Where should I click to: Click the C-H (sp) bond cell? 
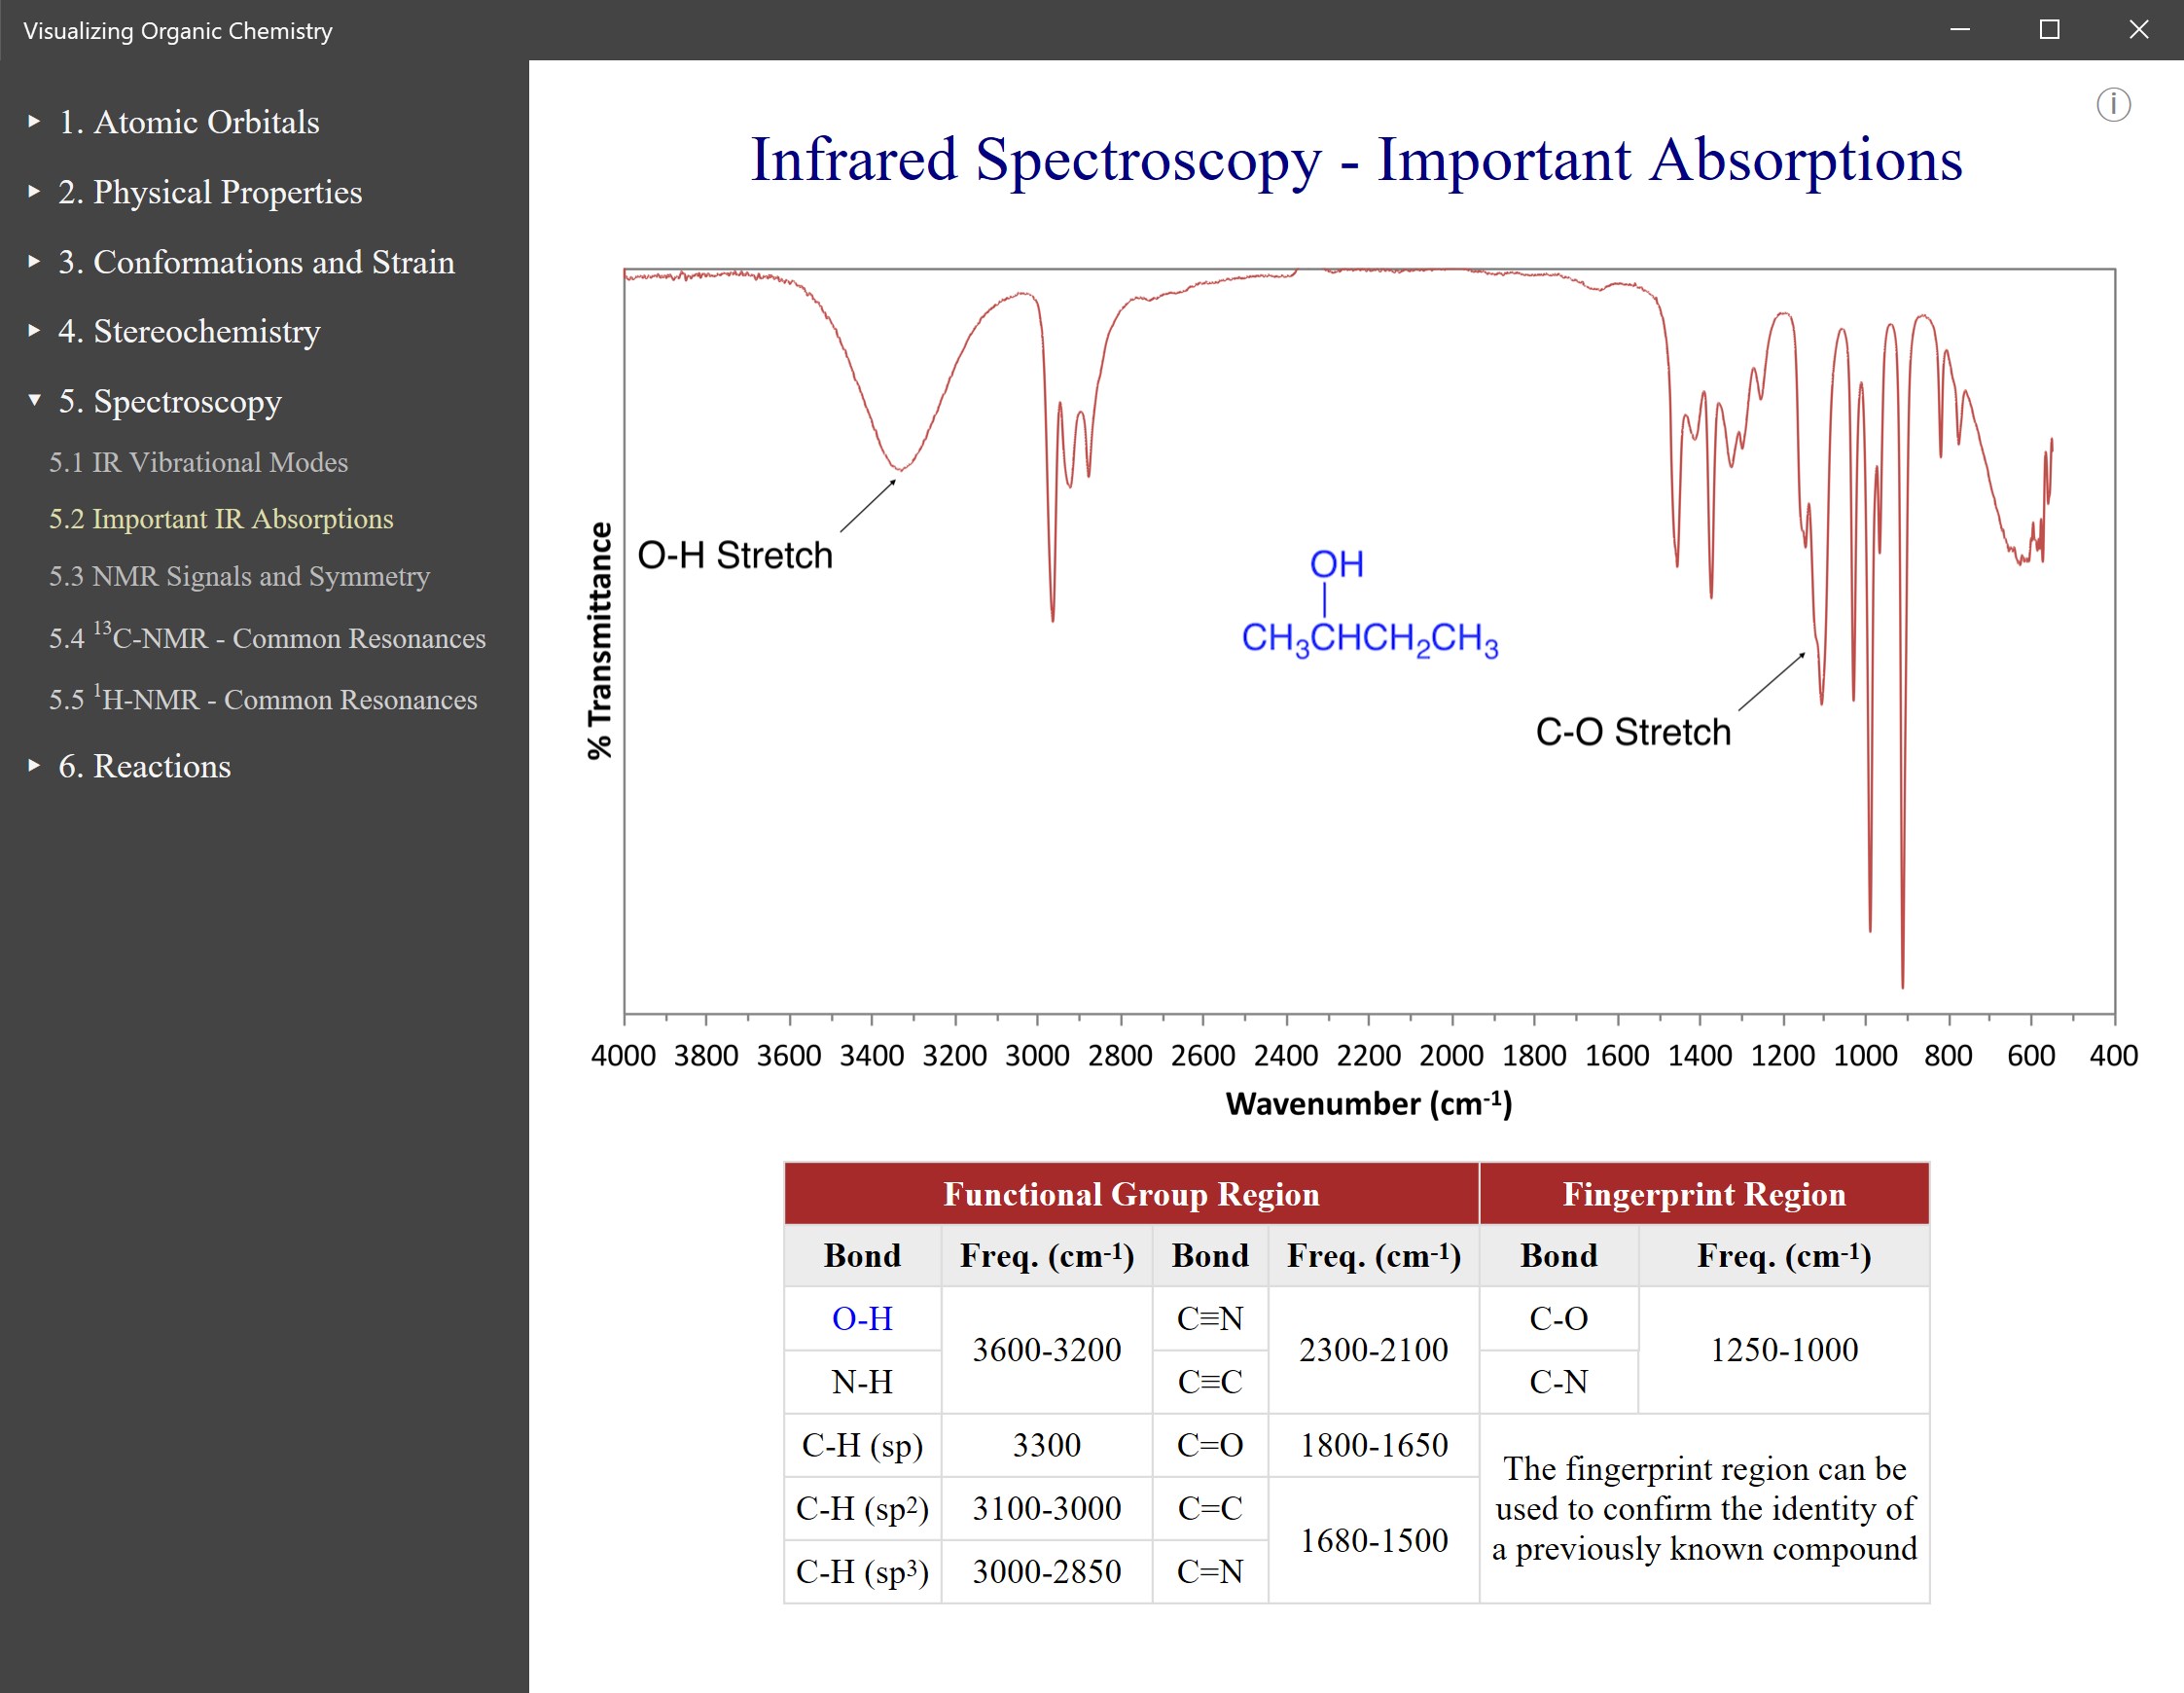coord(861,1445)
